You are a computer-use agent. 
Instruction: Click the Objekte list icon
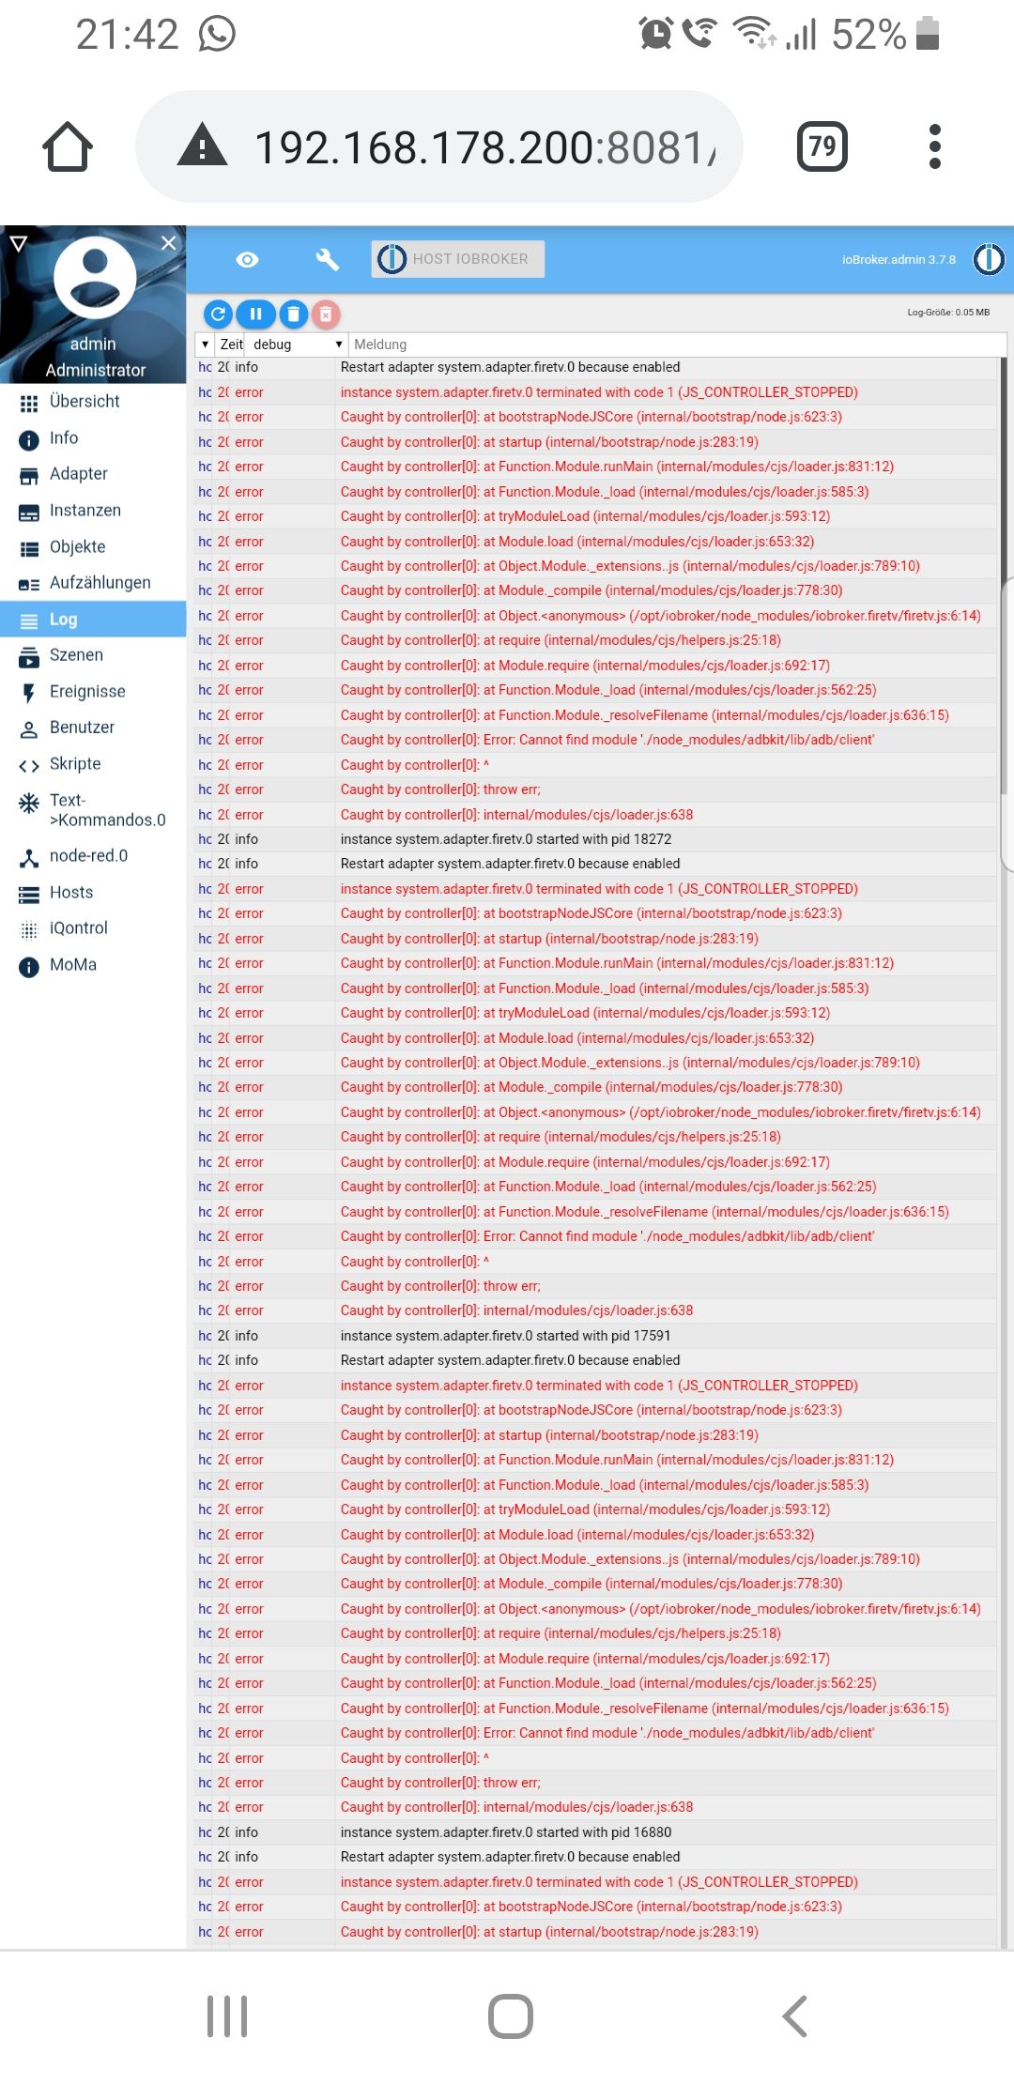29,548
